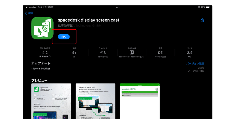
Task: Open the spacedesk VIEWER preview screenshot
Action: [x=140, y=101]
